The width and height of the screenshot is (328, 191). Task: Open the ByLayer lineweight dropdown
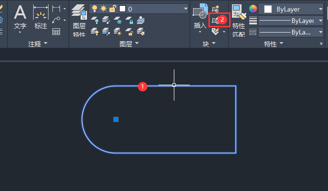click(291, 21)
